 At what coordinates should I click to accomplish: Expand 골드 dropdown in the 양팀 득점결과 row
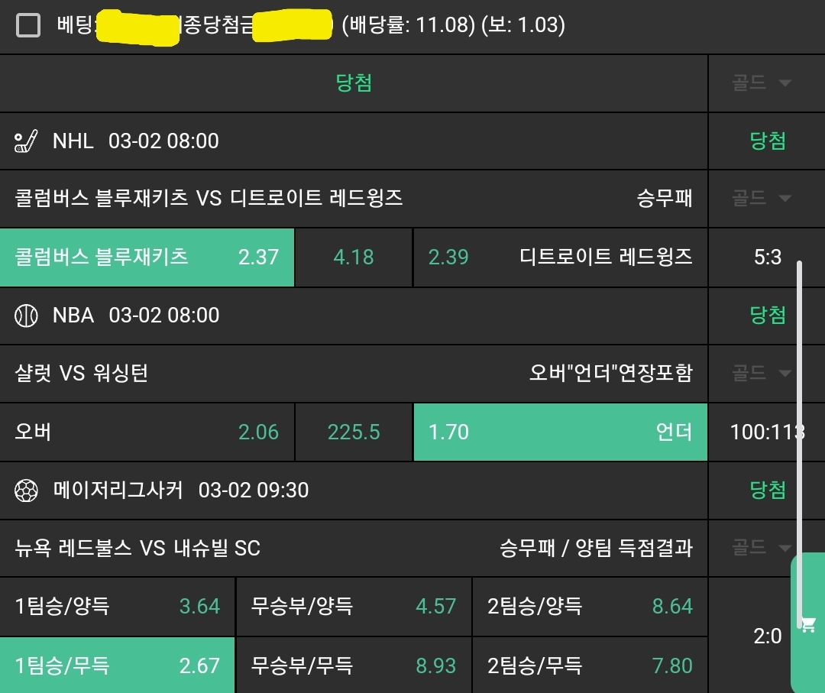(x=761, y=547)
